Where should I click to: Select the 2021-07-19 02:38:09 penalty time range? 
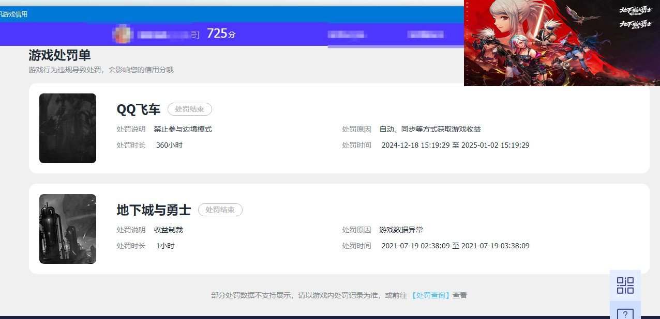point(455,246)
